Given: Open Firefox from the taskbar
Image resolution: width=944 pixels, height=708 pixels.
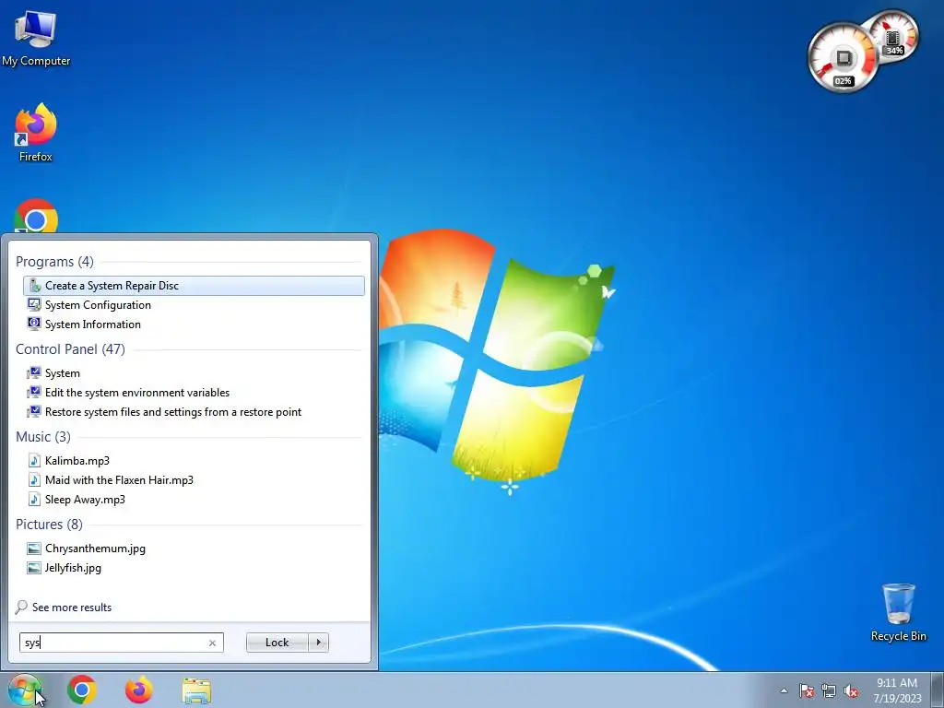Looking at the screenshot, I should coord(139,690).
